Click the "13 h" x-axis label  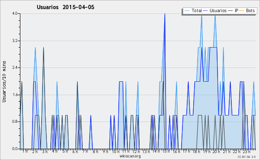(x=146, y=151)
